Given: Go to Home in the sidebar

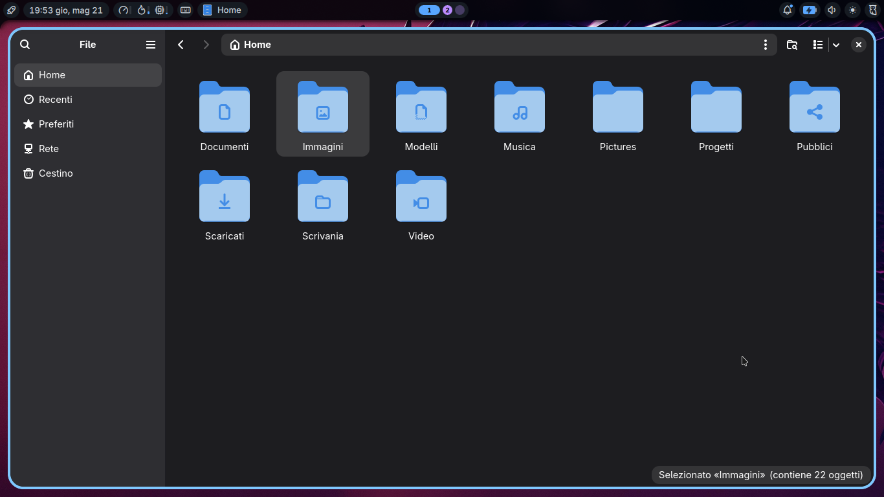Looking at the screenshot, I should pyautogui.click(x=88, y=75).
